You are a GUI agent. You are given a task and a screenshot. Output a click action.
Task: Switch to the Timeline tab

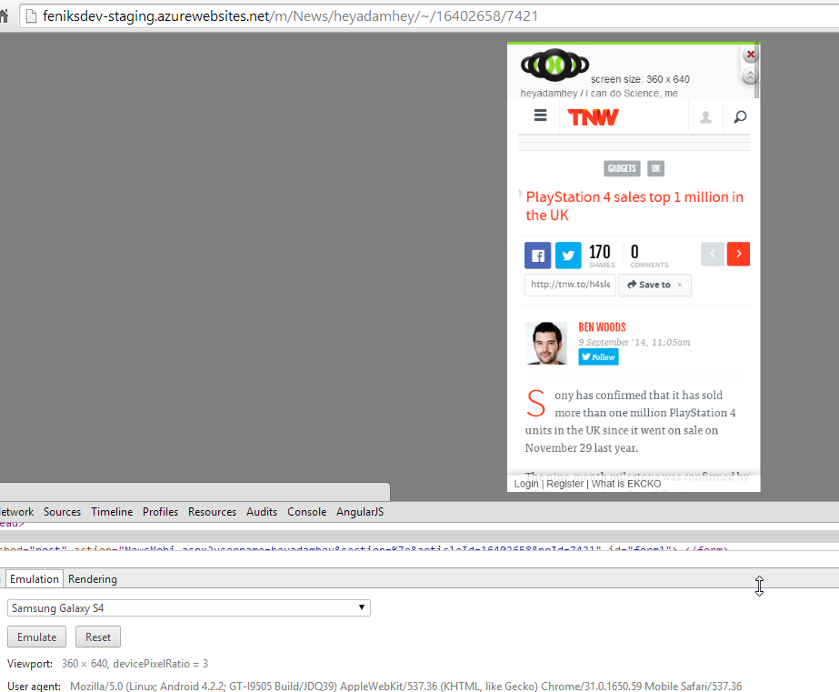[112, 512]
